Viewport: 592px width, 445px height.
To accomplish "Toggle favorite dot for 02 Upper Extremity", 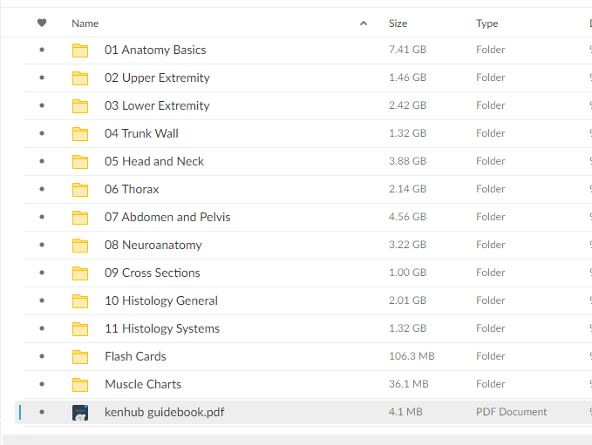I will click(x=42, y=78).
